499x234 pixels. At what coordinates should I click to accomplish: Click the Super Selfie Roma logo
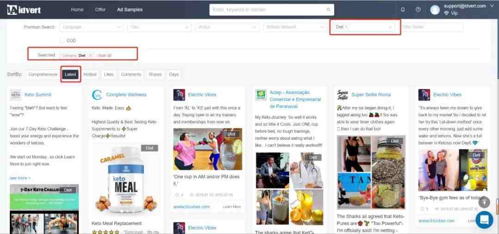point(343,95)
